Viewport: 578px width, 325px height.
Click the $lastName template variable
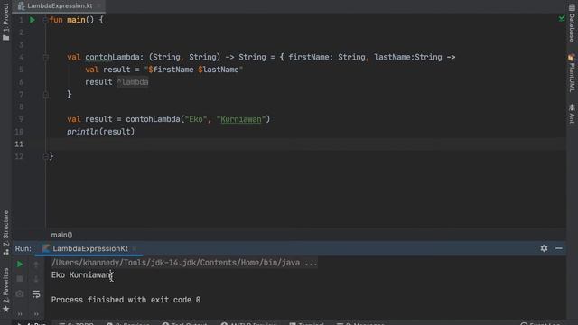point(219,70)
